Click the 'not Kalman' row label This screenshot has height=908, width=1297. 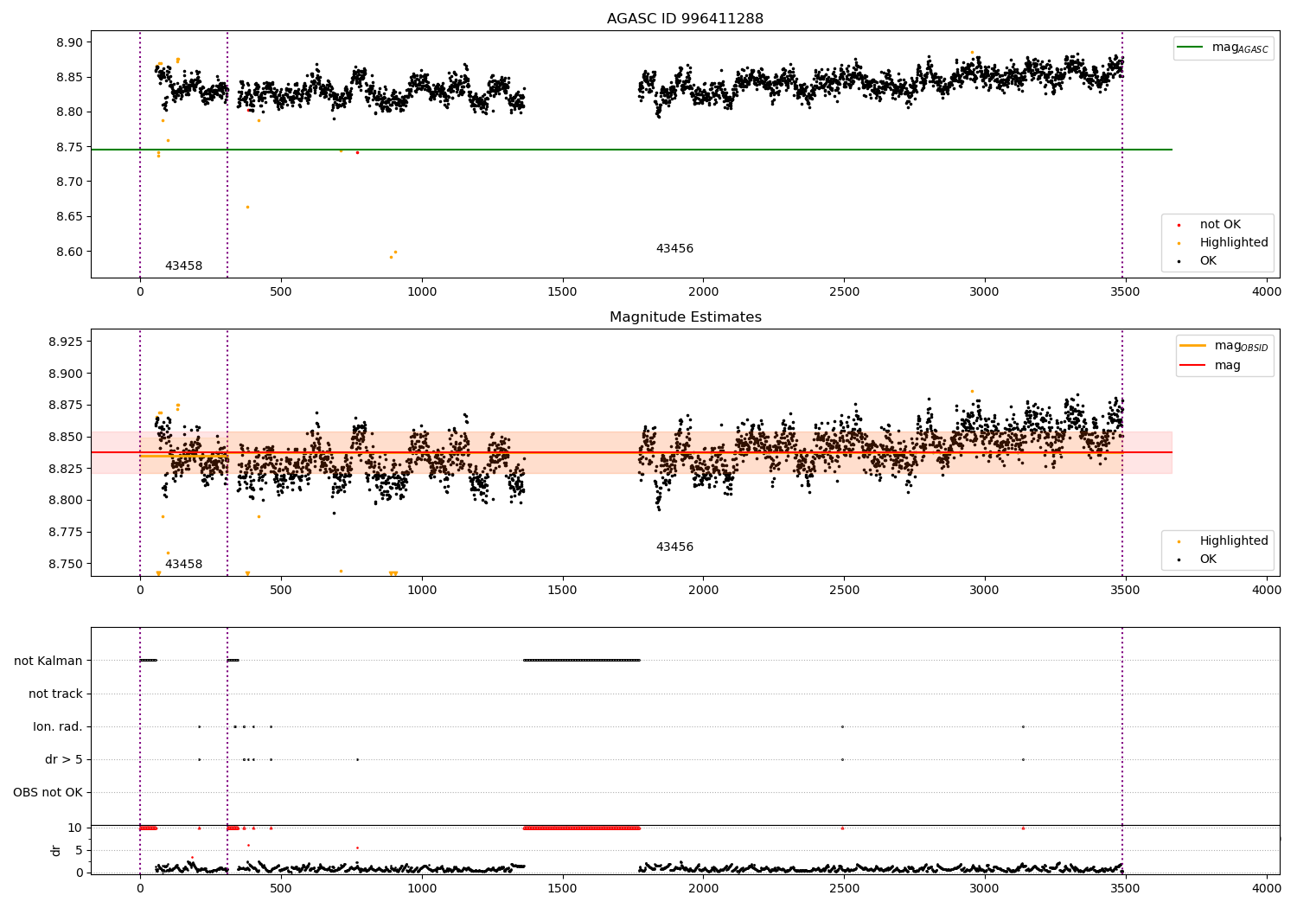click(x=48, y=662)
